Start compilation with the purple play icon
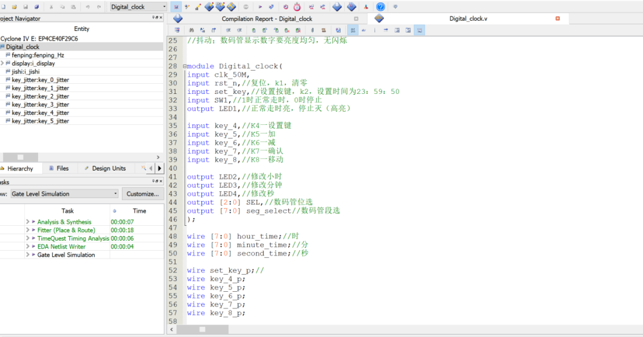This screenshot has width=643, height=337. pos(261,7)
